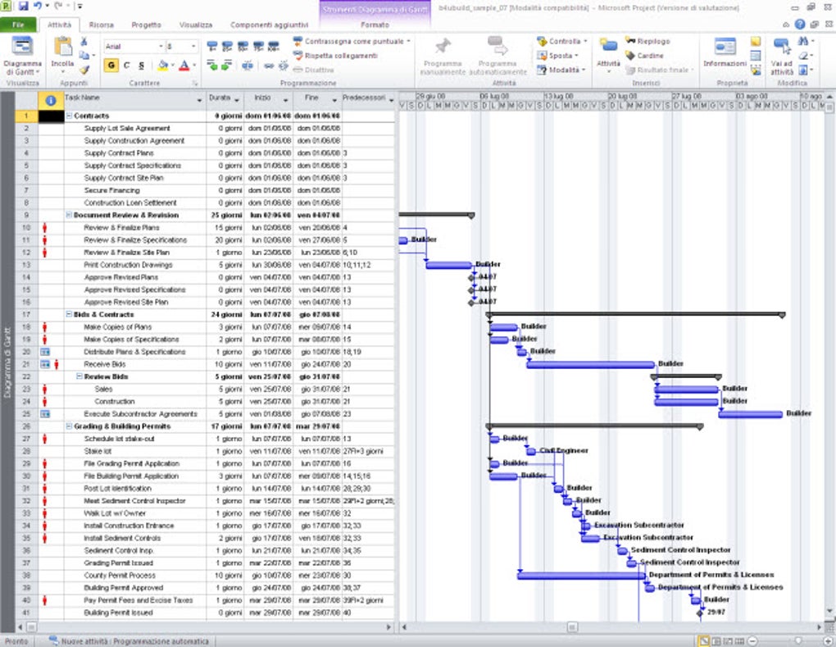Viewport: 836px width, 647px height.
Task: Collapse Bids & Contracts summary task
Action: pos(69,315)
